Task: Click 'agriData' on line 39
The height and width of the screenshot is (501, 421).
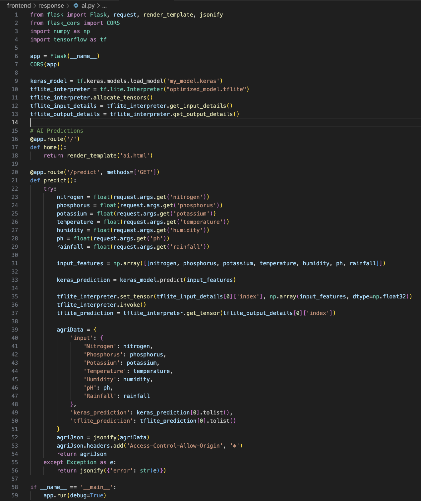Action: pyautogui.click(x=70, y=330)
